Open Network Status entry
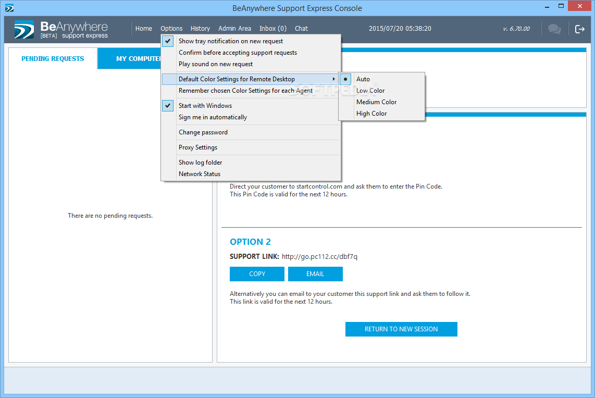Viewport: 595px width, 398px height. coord(251,174)
